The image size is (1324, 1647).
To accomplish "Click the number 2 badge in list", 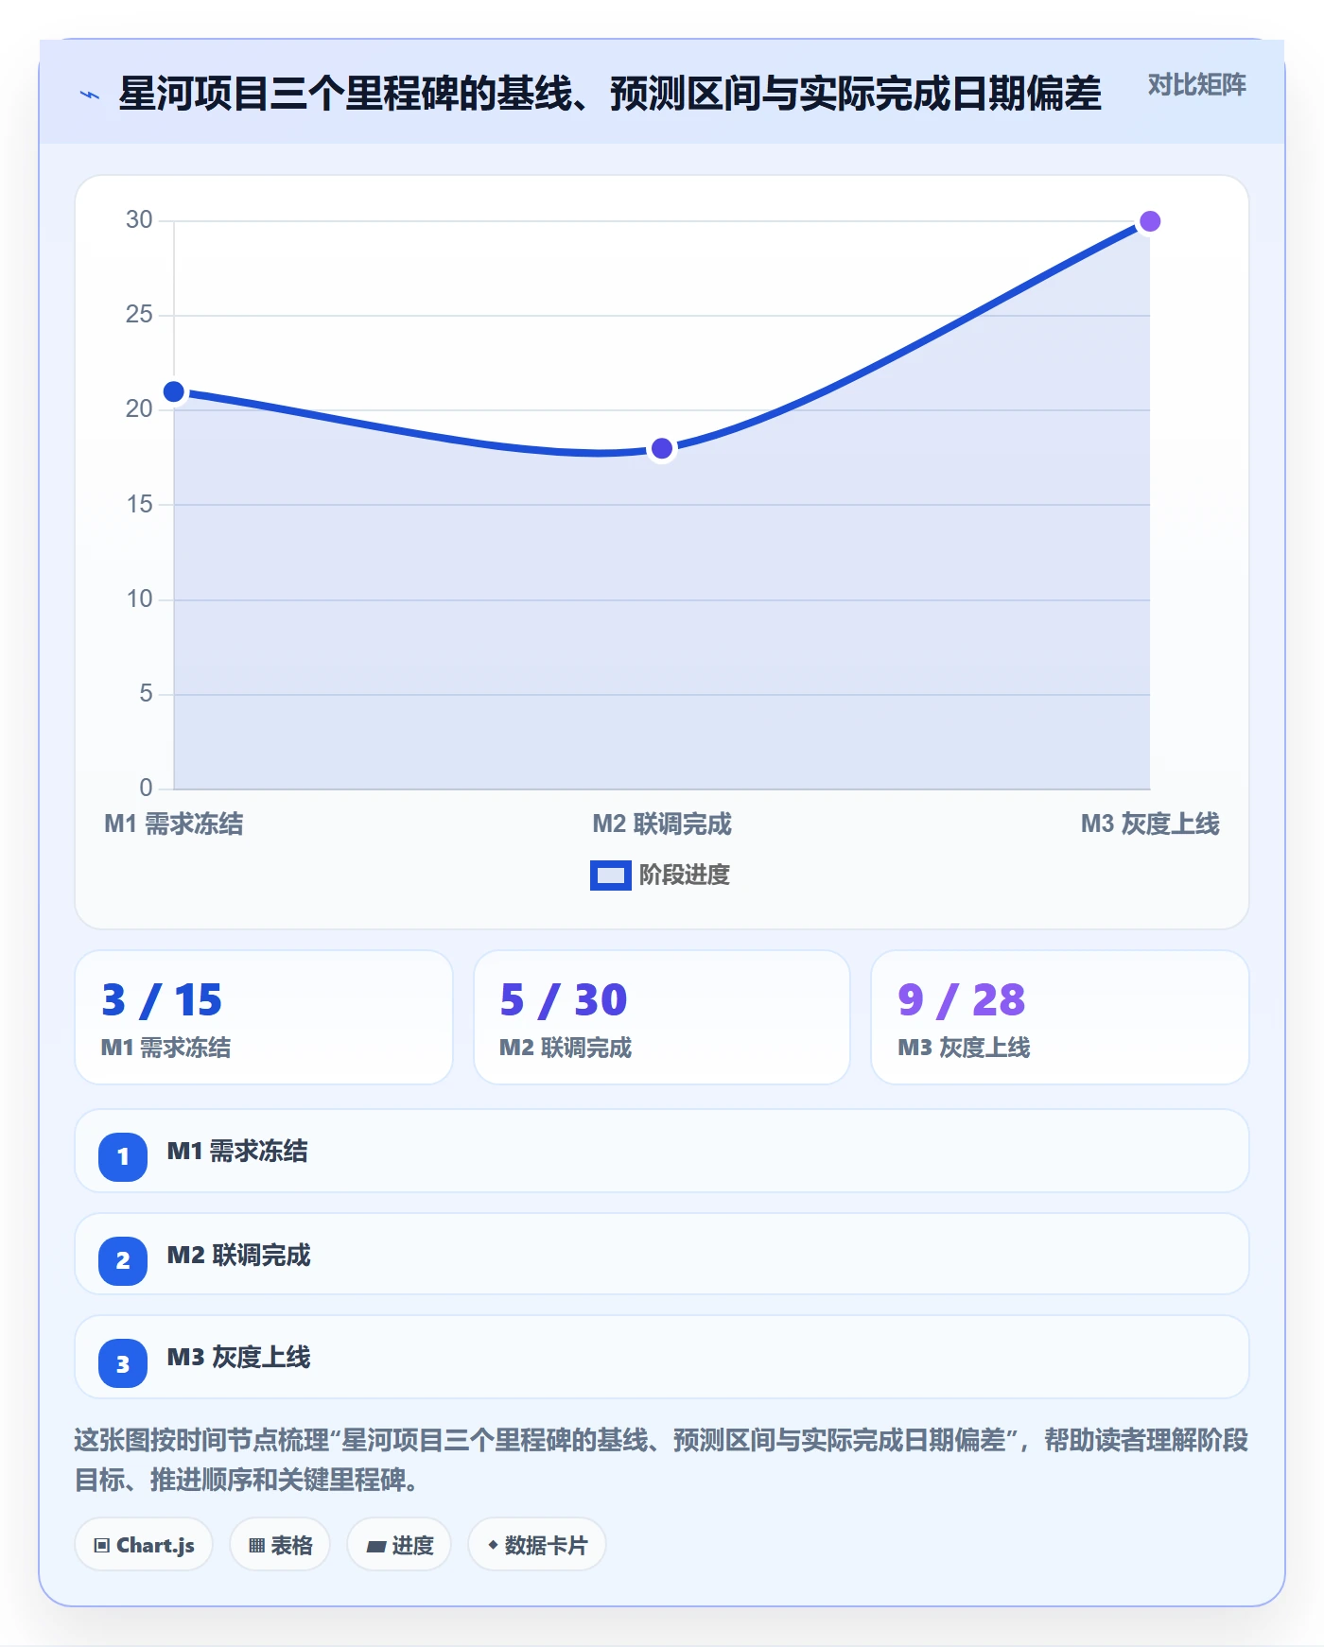I will 123,1260.
